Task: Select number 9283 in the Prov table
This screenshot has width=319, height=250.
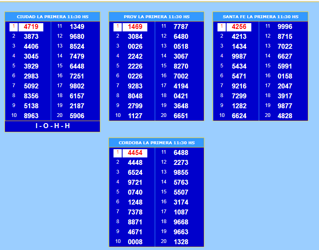Action: click(x=135, y=86)
